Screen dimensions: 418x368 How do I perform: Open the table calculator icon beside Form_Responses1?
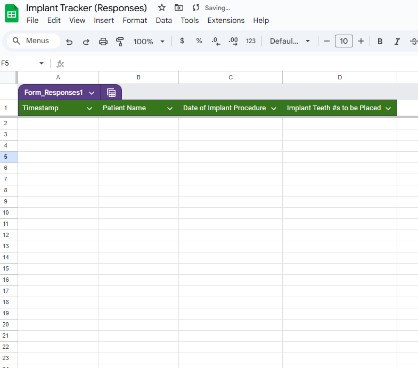111,93
